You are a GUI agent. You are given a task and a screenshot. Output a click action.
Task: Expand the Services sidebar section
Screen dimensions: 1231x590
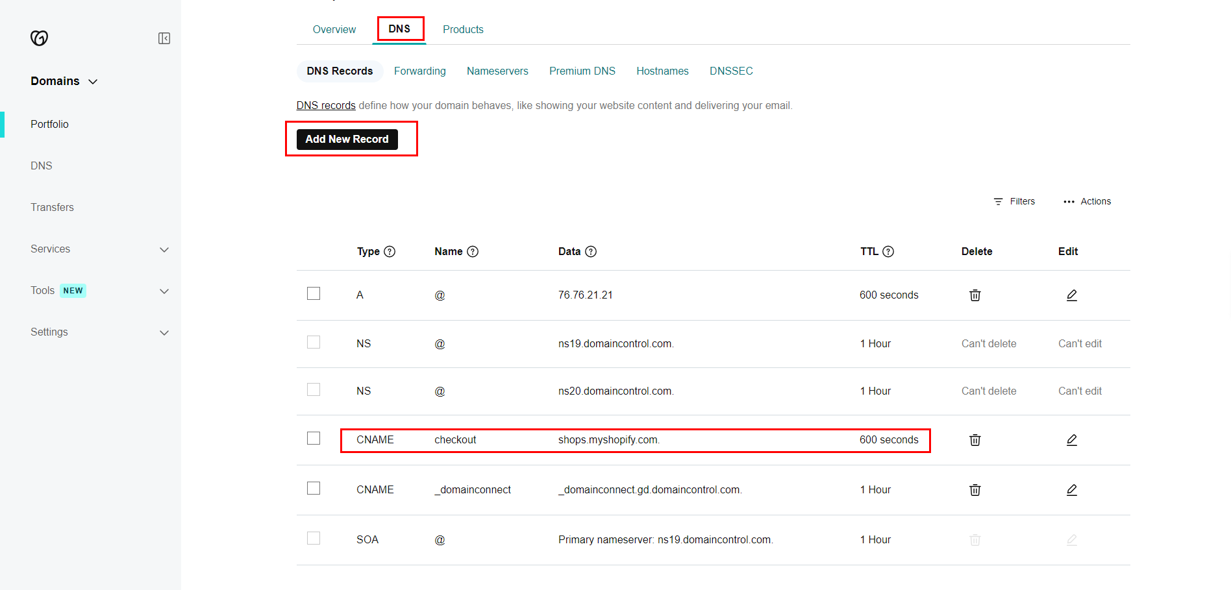coord(164,249)
